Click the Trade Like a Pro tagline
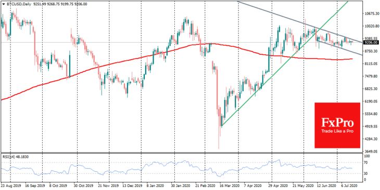Screen dimensions: 380x190 tap(337, 131)
